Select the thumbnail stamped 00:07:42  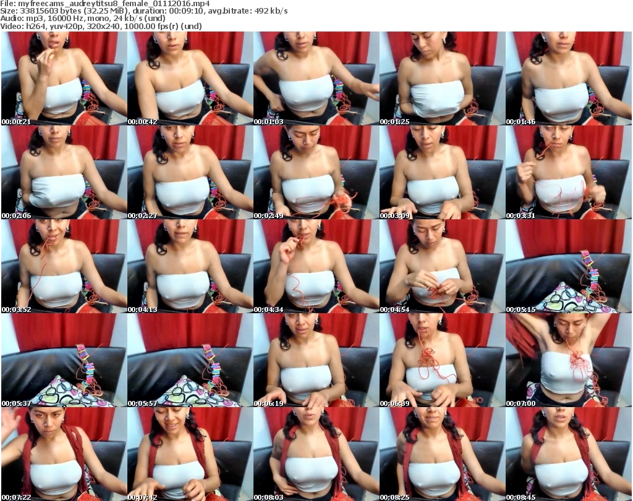click(190, 454)
